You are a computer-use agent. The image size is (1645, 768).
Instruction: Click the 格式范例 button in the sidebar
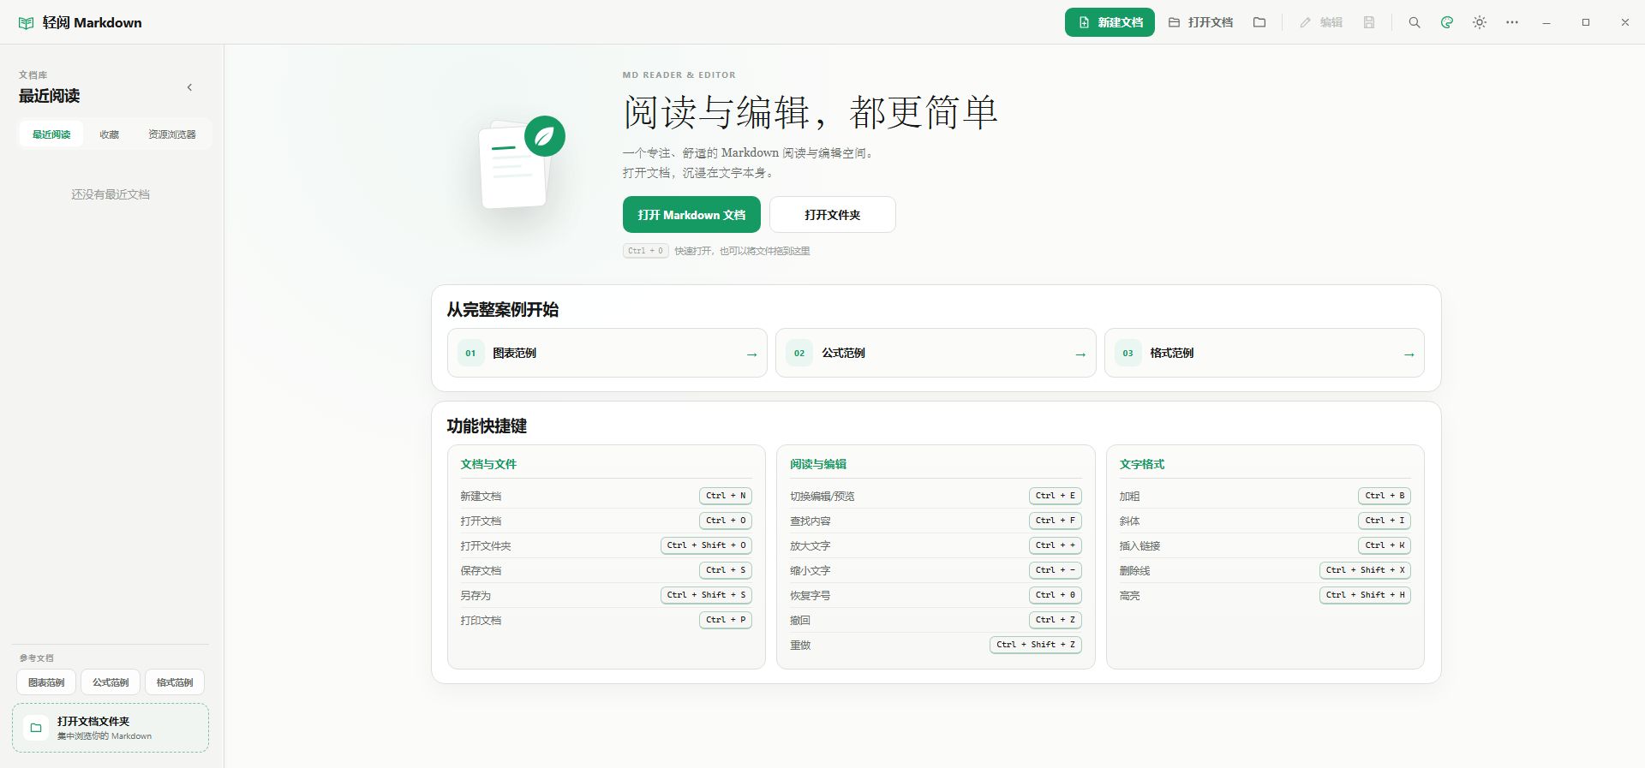coord(175,682)
